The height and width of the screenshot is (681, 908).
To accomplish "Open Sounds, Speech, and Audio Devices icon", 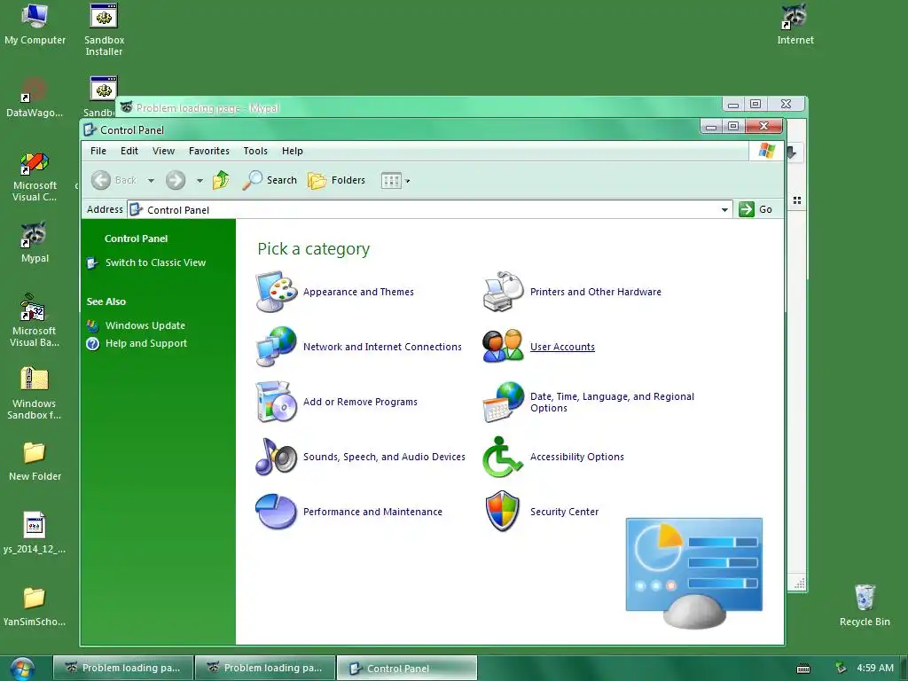I will (x=277, y=457).
